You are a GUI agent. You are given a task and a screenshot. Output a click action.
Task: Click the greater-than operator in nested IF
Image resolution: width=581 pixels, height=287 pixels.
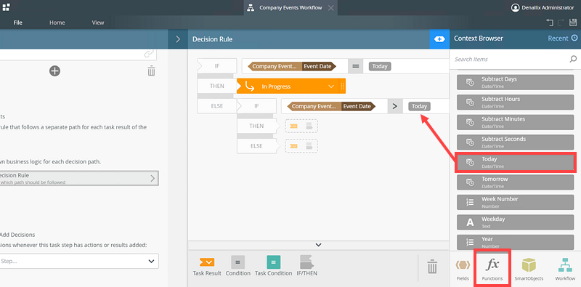click(x=394, y=106)
